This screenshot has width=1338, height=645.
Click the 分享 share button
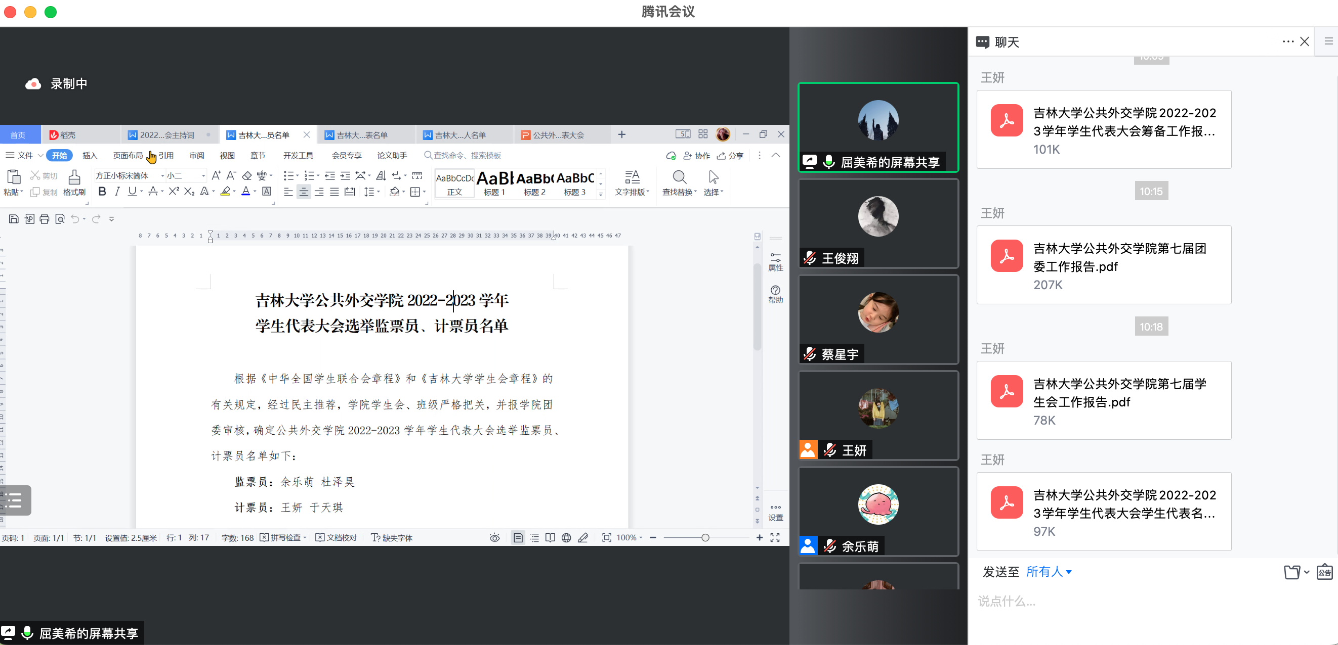[x=730, y=156]
